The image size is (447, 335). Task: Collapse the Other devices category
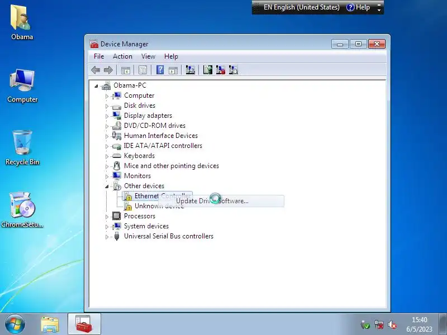coord(107,186)
